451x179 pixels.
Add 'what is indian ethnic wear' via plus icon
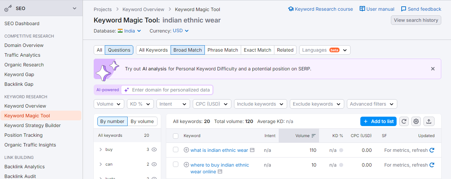[186, 150]
